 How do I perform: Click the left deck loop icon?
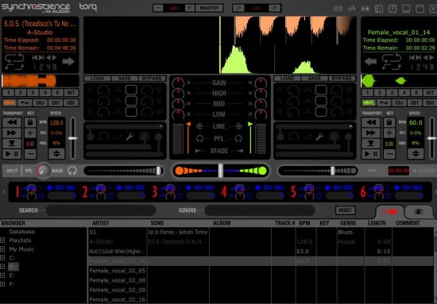(x=14, y=62)
